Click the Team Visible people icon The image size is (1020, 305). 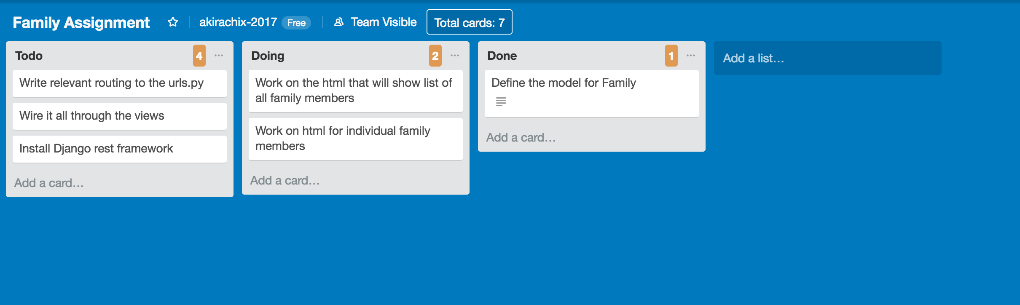click(339, 22)
